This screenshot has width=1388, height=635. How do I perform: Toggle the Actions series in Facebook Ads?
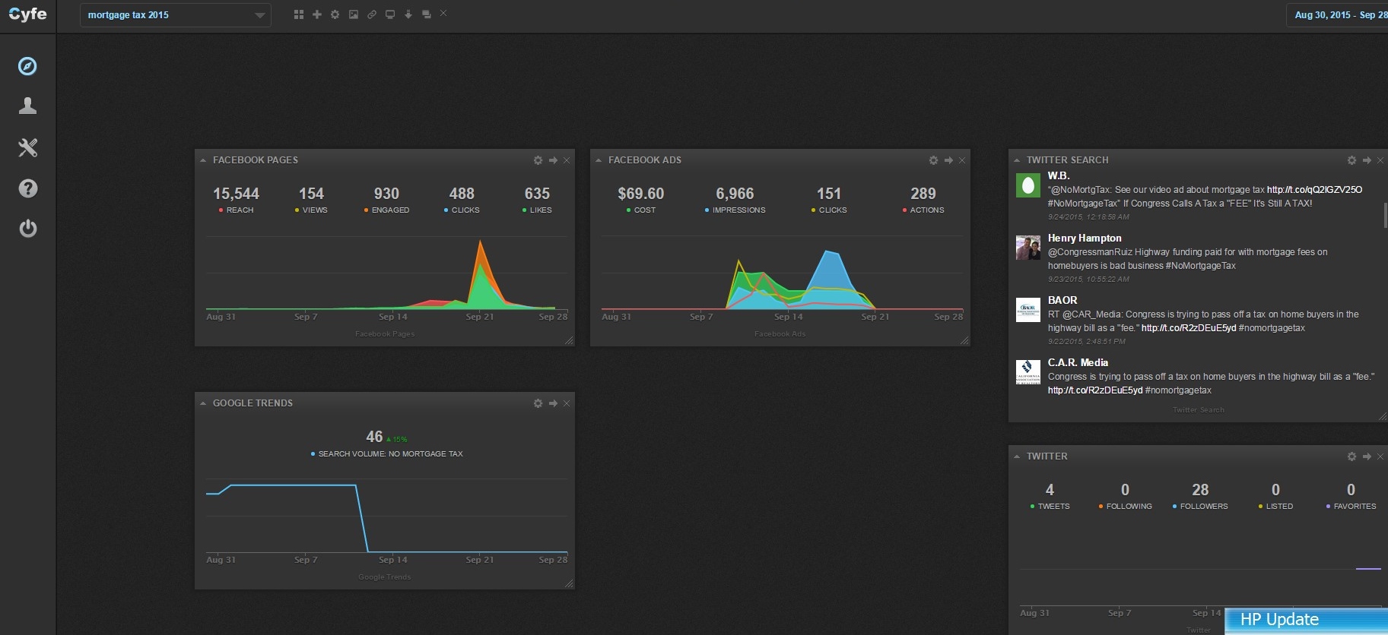pyautogui.click(x=923, y=210)
